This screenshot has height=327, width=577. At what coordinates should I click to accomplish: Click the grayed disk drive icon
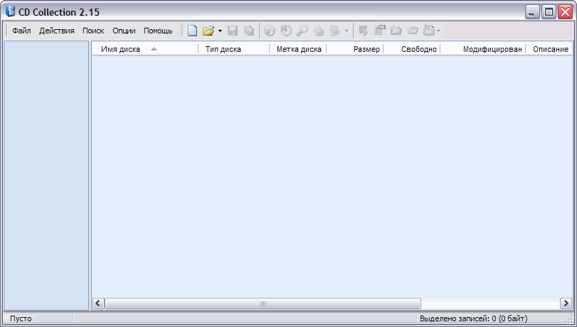413,31
